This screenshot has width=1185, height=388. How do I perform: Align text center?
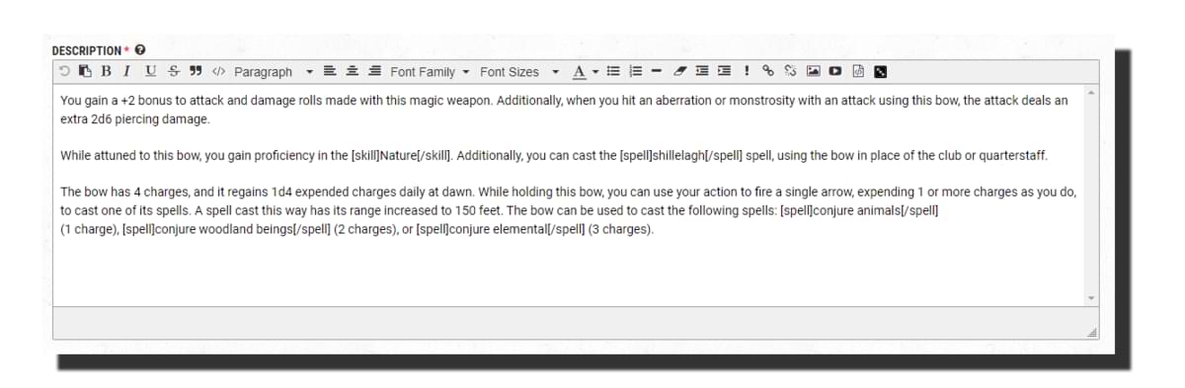tap(352, 71)
